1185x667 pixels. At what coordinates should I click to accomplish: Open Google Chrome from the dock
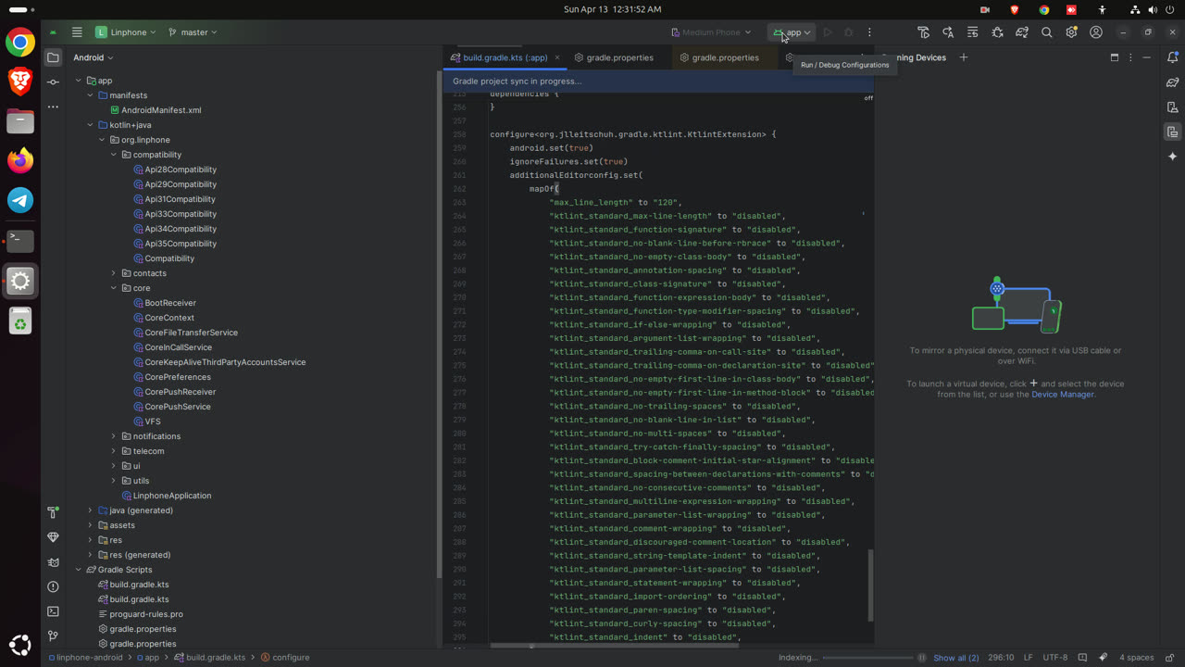[x=20, y=43]
